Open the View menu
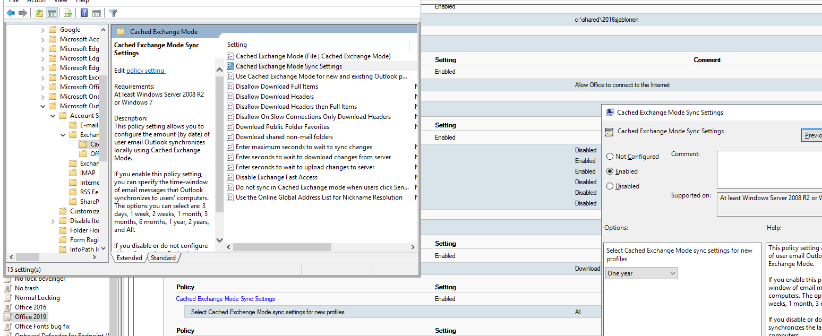 click(61, 2)
